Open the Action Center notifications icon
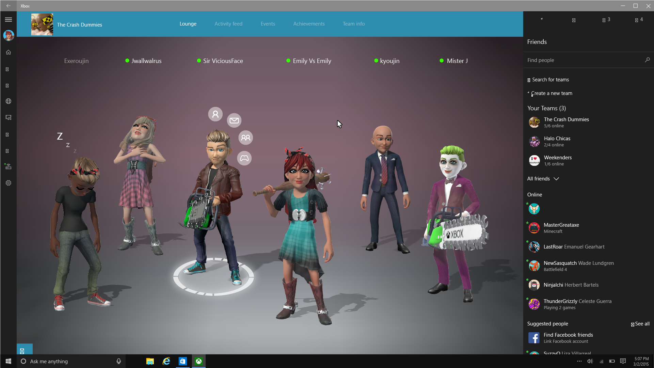Viewport: 654px width, 368px height. pyautogui.click(x=623, y=361)
